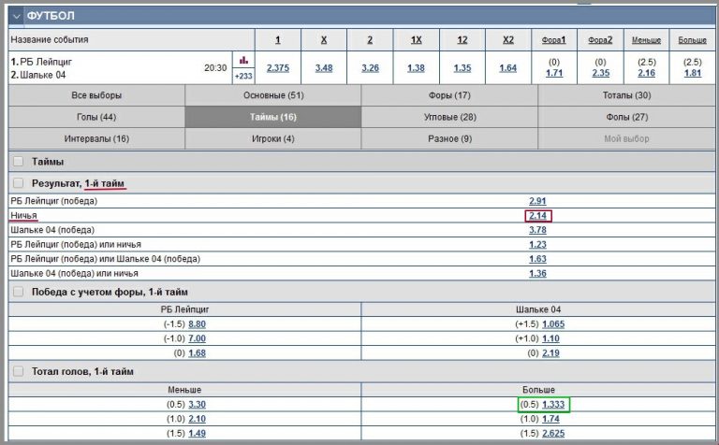Collapse the ФУТБОЛ section header arrow
Image resolution: width=719 pixels, height=445 pixels.
17,16
